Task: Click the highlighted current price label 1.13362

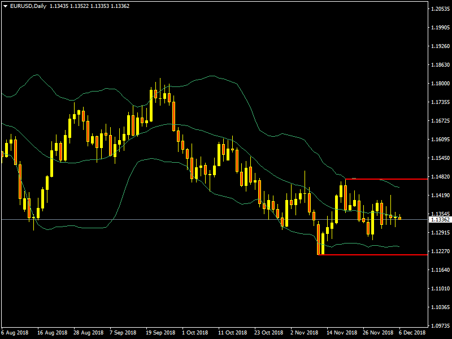Action: pos(440,219)
